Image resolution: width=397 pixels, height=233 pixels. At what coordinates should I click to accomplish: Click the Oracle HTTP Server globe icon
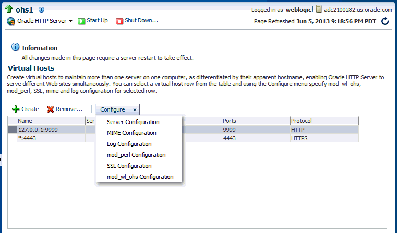(x=11, y=21)
